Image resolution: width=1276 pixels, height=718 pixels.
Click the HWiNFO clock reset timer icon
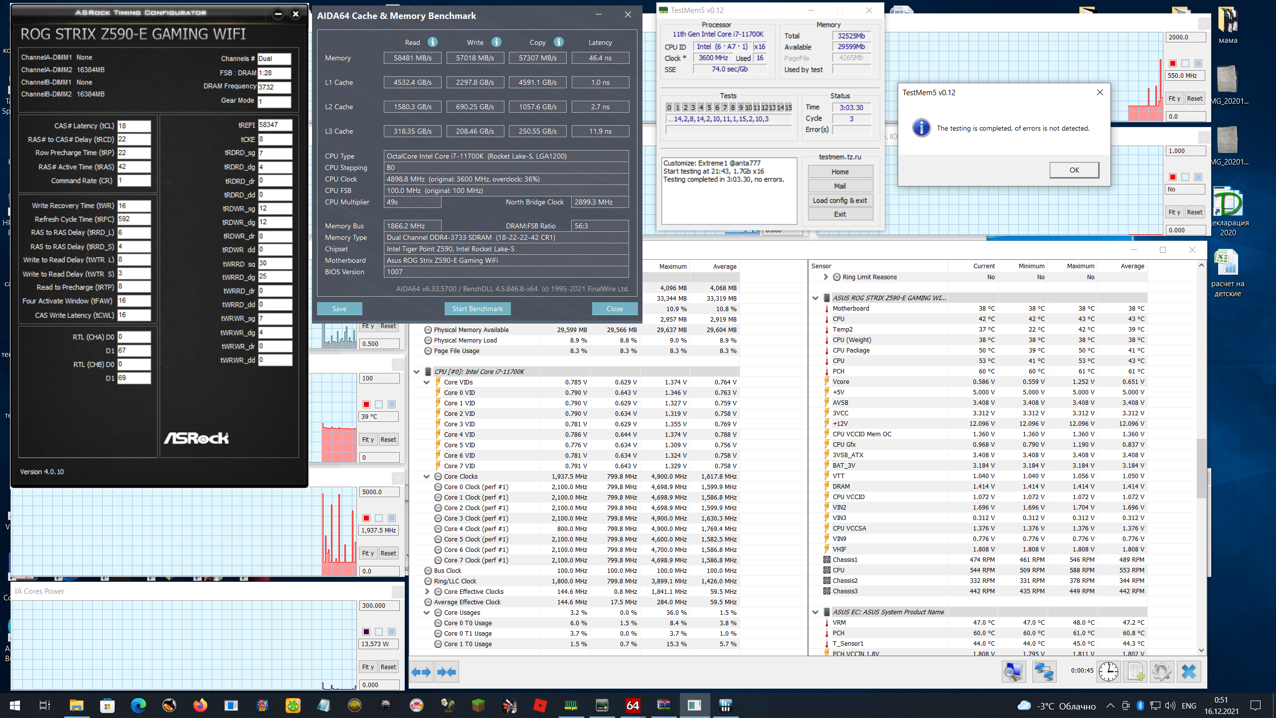coord(1108,672)
